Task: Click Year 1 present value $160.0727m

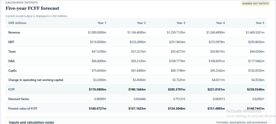Action: pos(98,109)
